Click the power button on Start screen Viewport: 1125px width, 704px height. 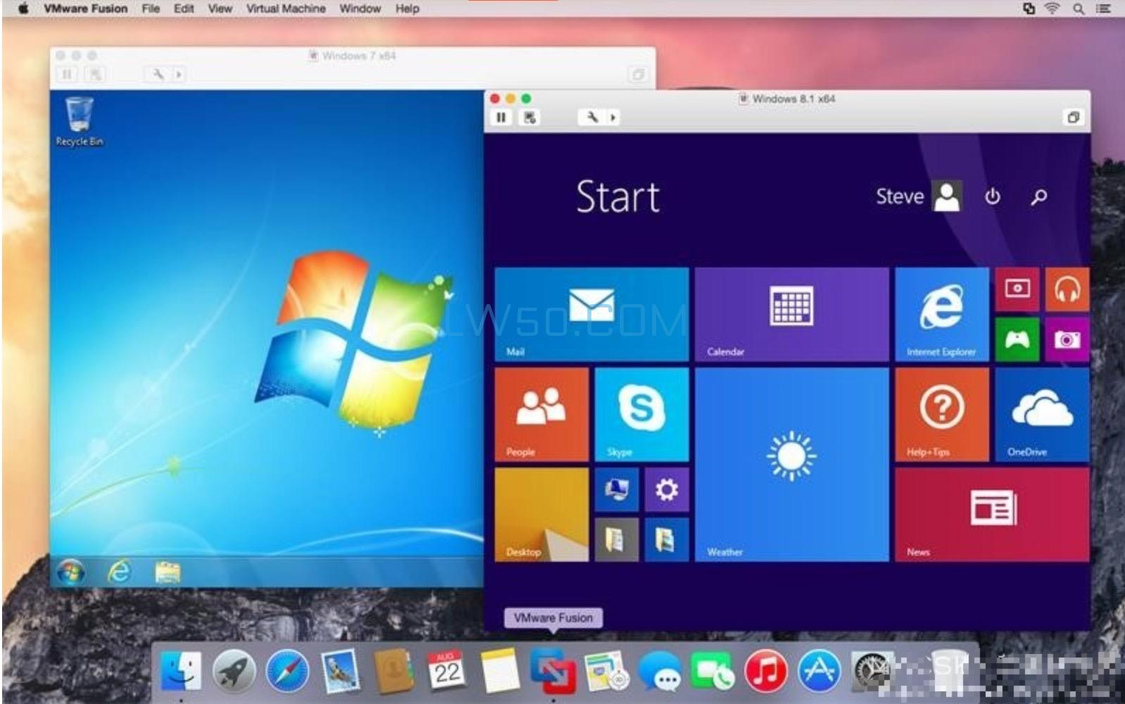(993, 196)
